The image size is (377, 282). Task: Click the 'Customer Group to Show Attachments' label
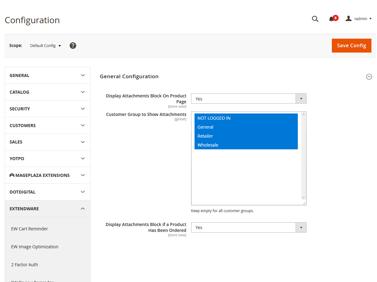(146, 114)
